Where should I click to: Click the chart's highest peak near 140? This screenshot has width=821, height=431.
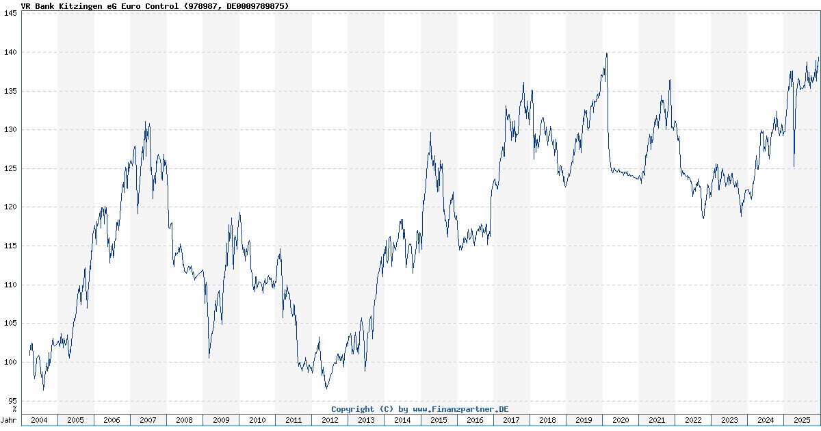[606, 54]
